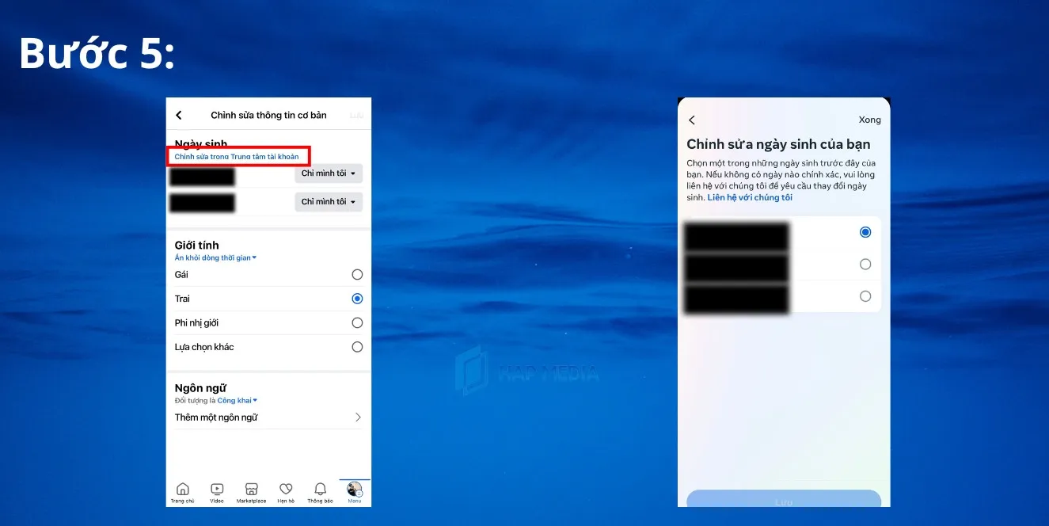The height and width of the screenshot is (526, 1049).
Task: Select the Gái gender option
Action: tap(357, 274)
